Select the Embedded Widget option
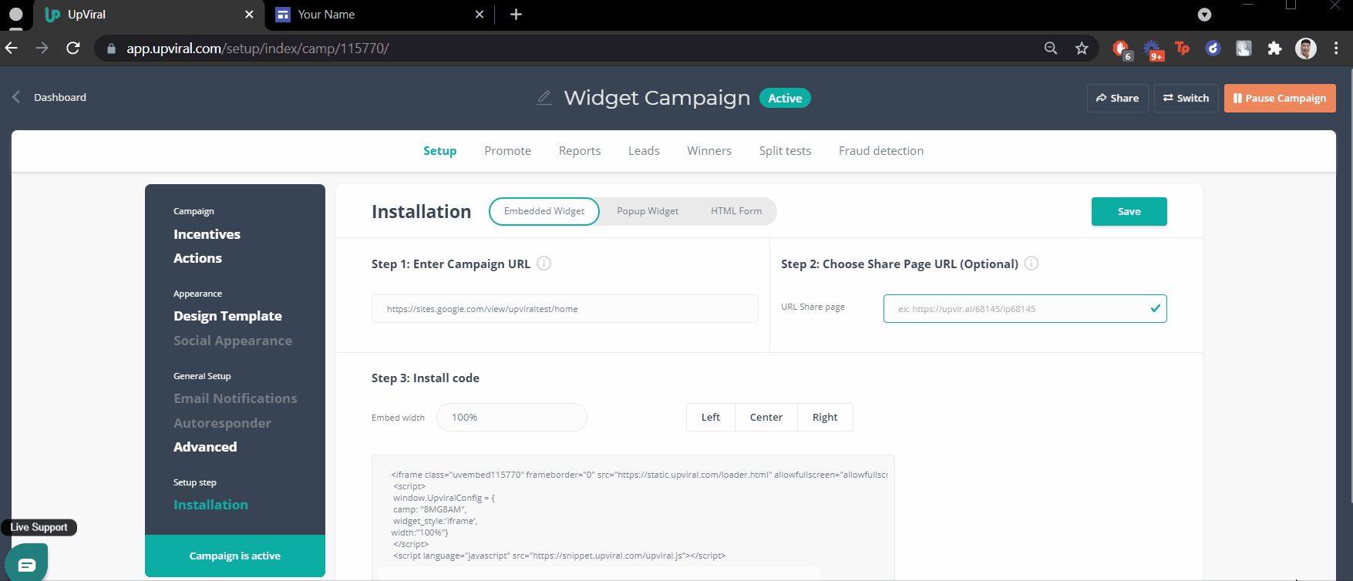This screenshot has width=1353, height=581. (x=544, y=211)
